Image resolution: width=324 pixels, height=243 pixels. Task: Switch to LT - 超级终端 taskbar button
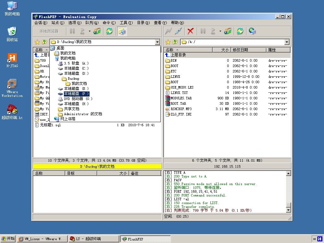coord(94,239)
